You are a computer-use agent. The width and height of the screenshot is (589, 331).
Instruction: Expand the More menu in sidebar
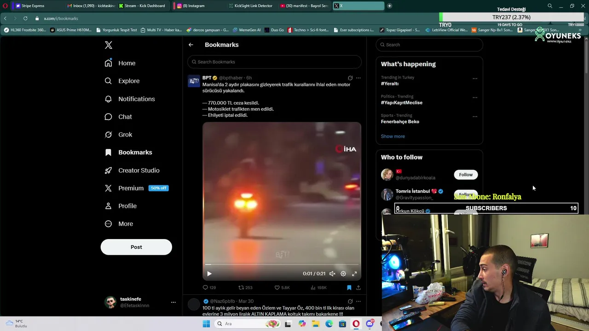[x=119, y=224]
